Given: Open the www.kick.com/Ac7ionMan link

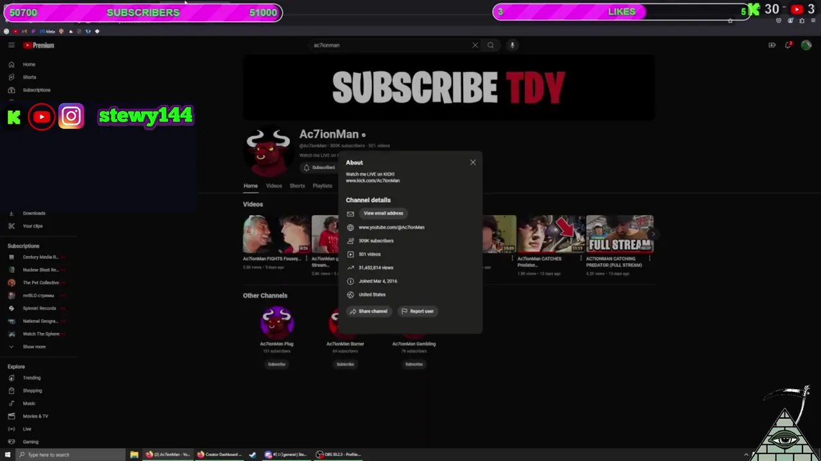Looking at the screenshot, I should pyautogui.click(x=373, y=181).
